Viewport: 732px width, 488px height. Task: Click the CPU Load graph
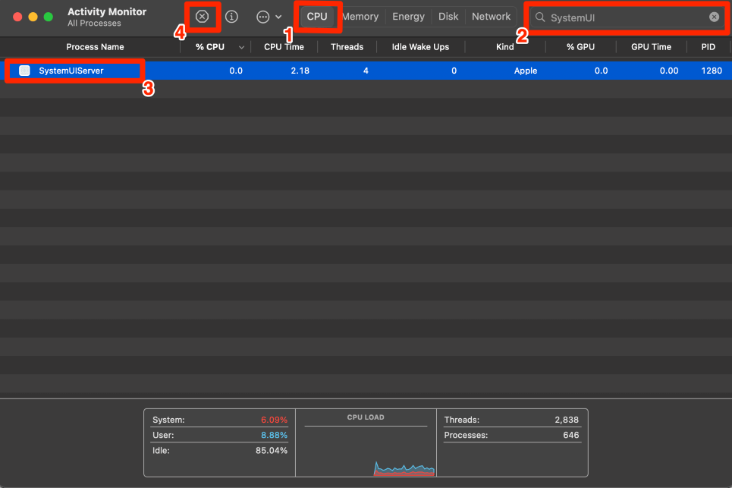tap(365, 448)
